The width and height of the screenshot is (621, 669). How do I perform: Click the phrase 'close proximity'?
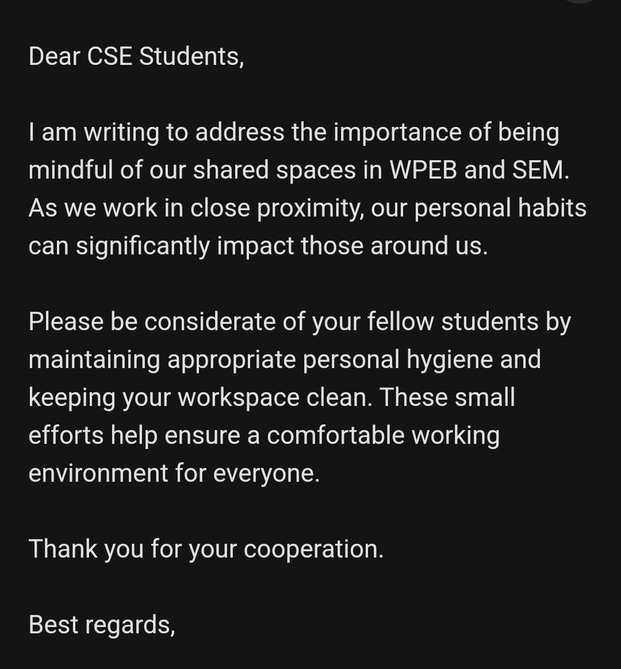(x=277, y=209)
